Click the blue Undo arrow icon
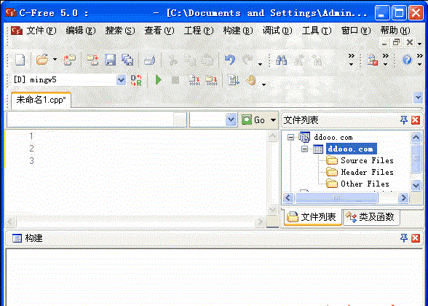 coord(230,60)
